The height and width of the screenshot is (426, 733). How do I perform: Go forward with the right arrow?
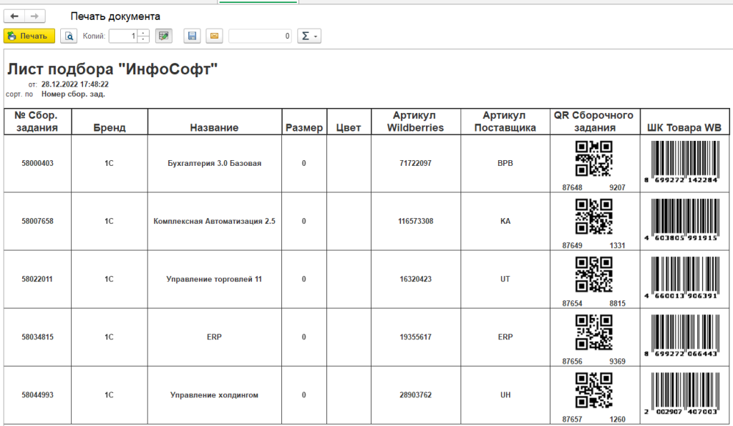point(34,16)
